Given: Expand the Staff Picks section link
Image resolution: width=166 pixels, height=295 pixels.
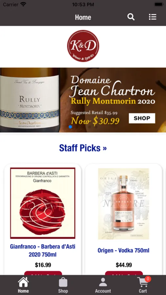Looking at the screenshot, I should click(x=83, y=148).
